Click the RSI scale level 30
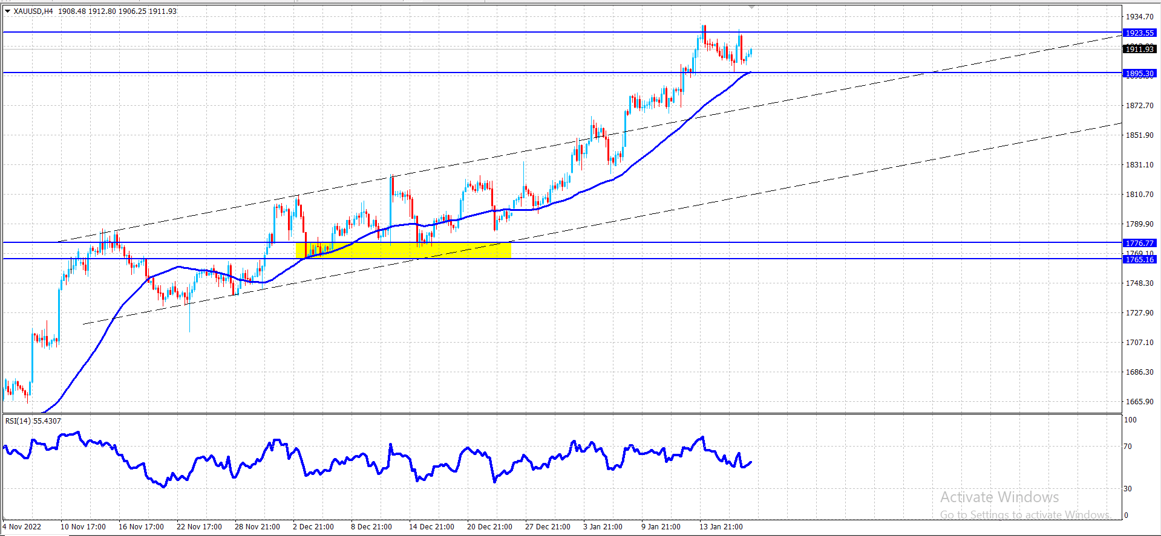Image resolution: width=1161 pixels, height=536 pixels. [x=1128, y=488]
